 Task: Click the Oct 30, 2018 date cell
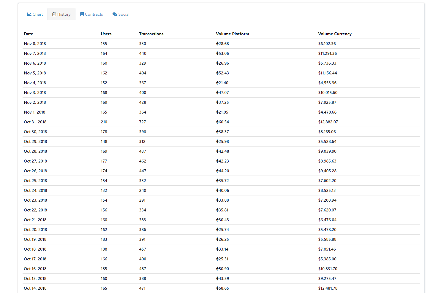[36, 132]
